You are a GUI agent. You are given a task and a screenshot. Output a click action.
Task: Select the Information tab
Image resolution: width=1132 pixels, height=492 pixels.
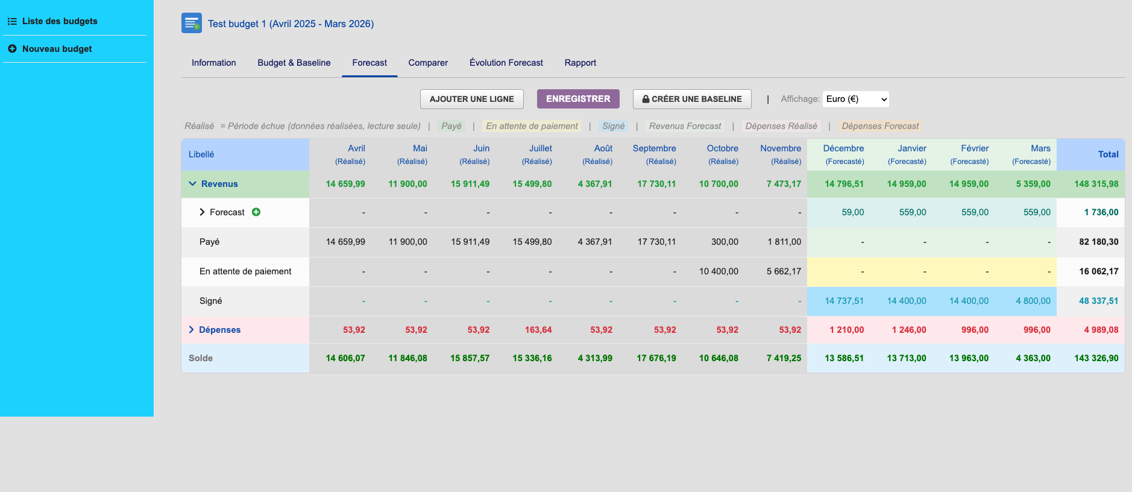coord(213,63)
